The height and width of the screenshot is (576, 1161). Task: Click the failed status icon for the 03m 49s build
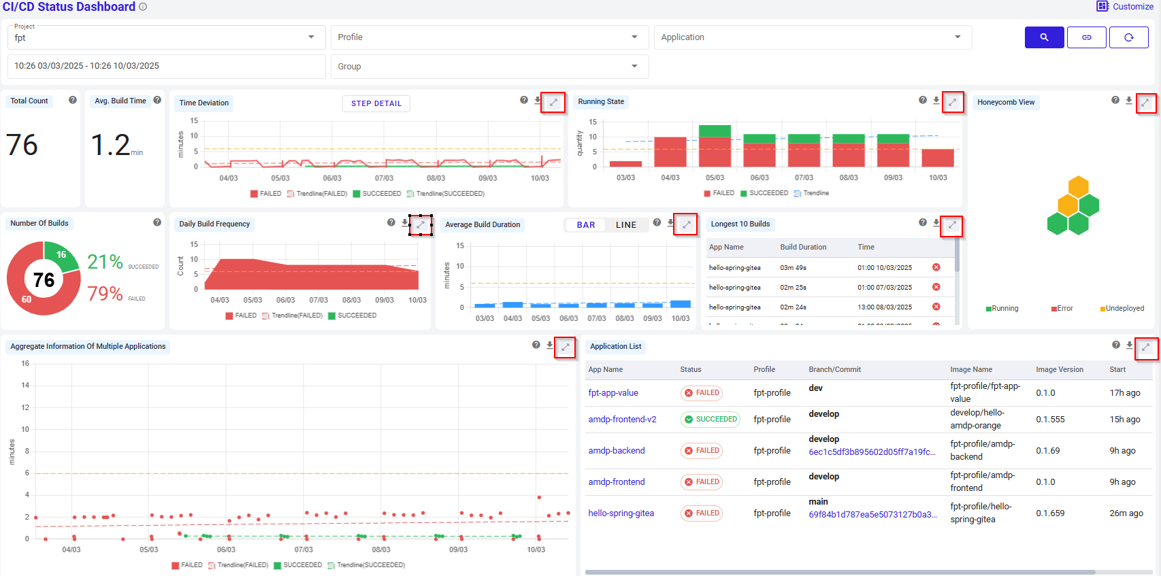[936, 267]
